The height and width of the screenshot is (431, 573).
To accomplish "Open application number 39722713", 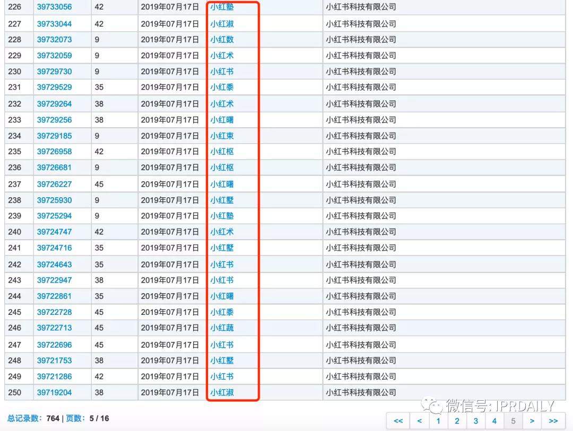I will pos(54,328).
